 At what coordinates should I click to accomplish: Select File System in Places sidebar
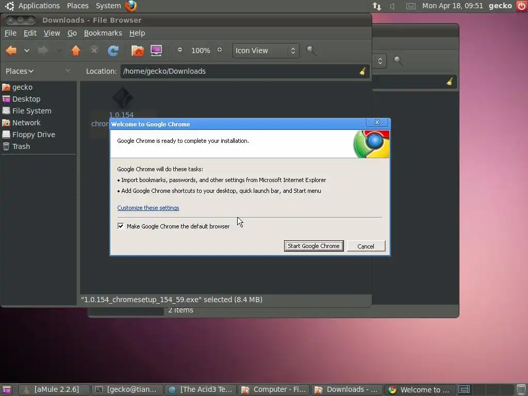pos(39,111)
